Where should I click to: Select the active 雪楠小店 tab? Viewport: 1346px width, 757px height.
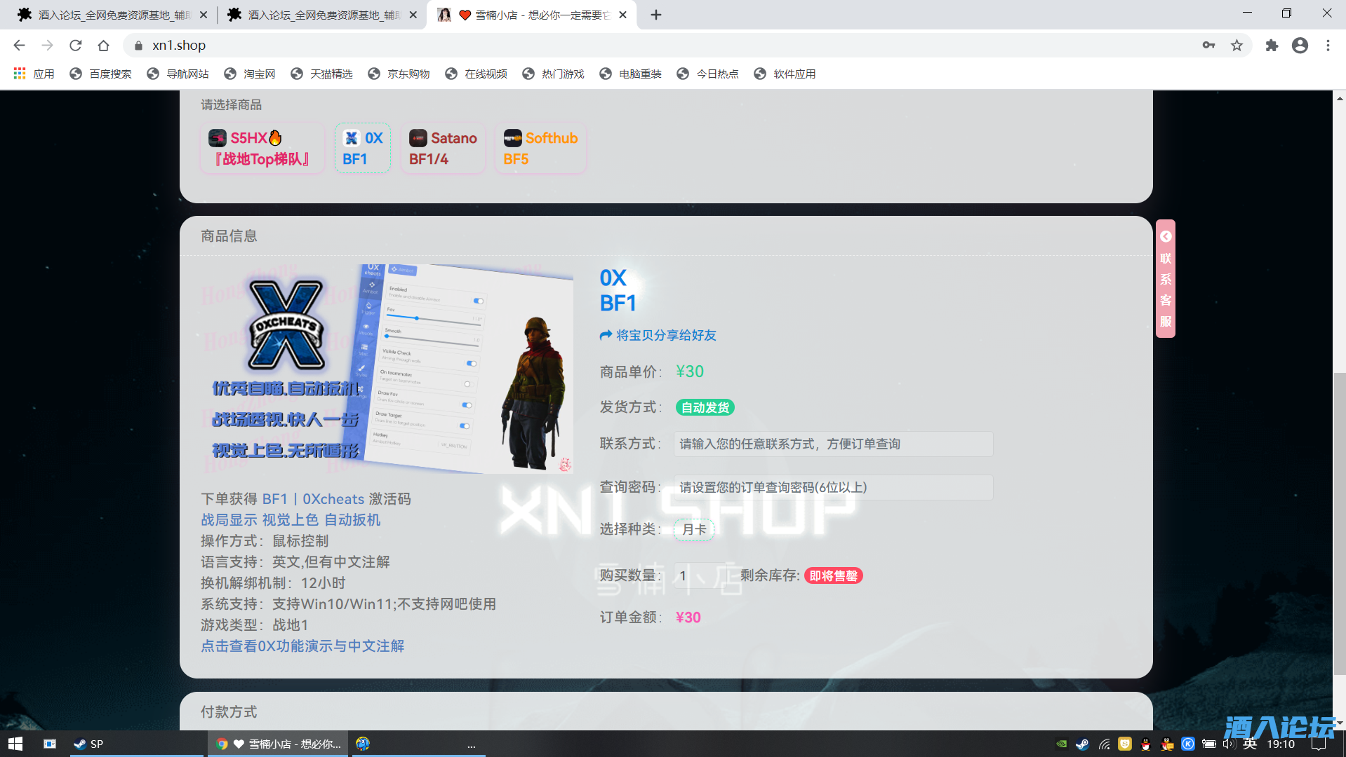pyautogui.click(x=531, y=15)
